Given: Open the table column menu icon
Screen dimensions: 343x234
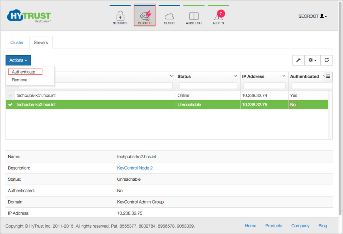Looking at the screenshot, I should [x=328, y=76].
